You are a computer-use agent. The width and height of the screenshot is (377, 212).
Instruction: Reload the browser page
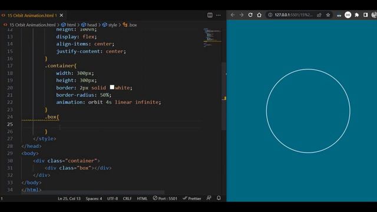[x=250, y=15]
